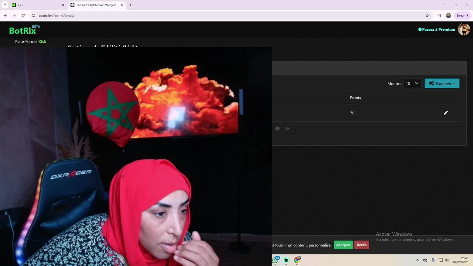Screen dimensions: 473x266
Task: Select the Best ChatBot and Widgets tab
Action: 96,5
